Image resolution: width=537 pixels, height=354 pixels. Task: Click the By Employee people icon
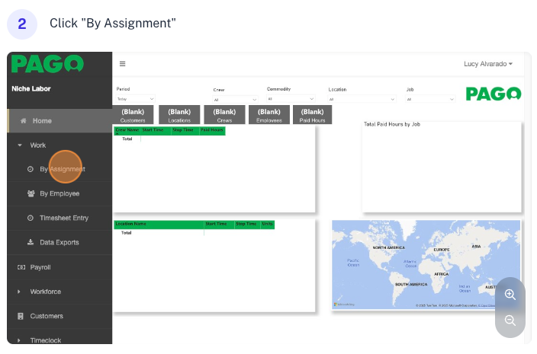pyautogui.click(x=31, y=193)
